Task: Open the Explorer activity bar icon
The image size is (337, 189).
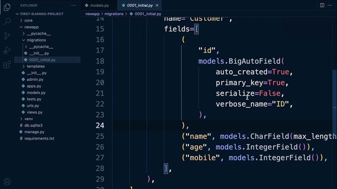Action: tap(7, 7)
